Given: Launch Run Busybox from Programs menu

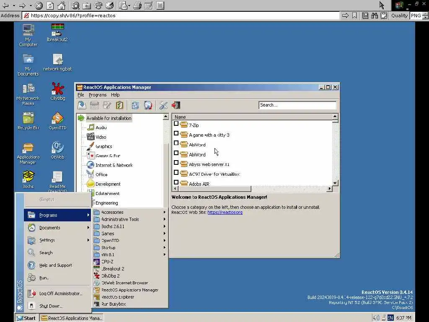Looking at the screenshot, I should (x=130, y=304).
